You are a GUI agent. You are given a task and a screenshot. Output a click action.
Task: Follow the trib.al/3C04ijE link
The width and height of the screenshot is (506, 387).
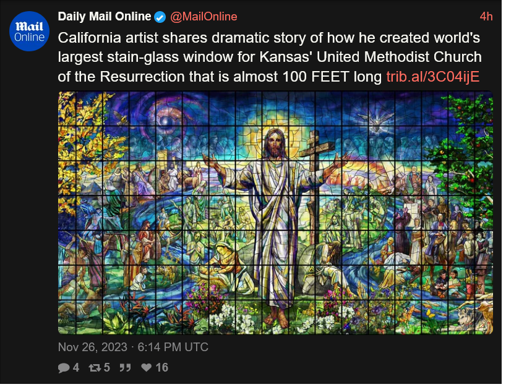point(433,77)
